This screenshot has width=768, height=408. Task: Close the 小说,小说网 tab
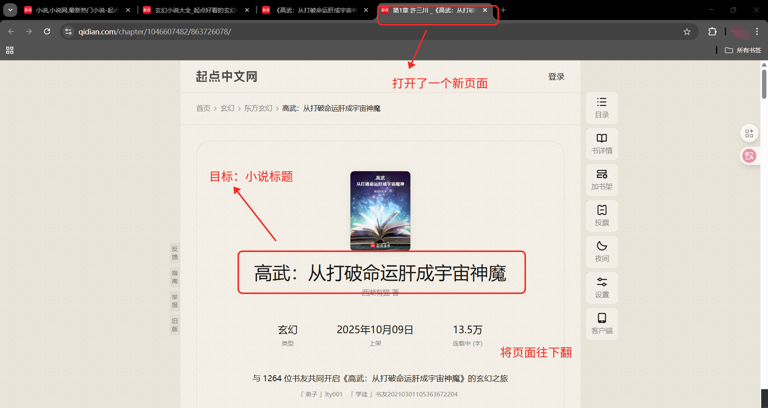pos(128,10)
